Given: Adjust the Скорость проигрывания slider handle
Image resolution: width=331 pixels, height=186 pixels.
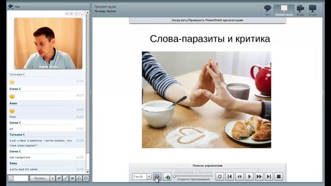Looking at the screenshot, I should pyautogui.click(x=174, y=176).
